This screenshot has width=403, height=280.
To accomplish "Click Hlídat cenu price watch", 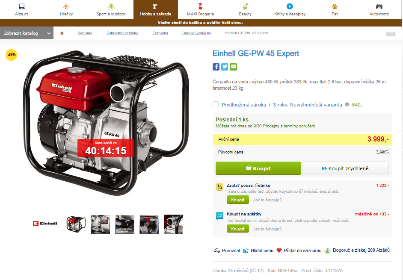I will tap(258, 251).
